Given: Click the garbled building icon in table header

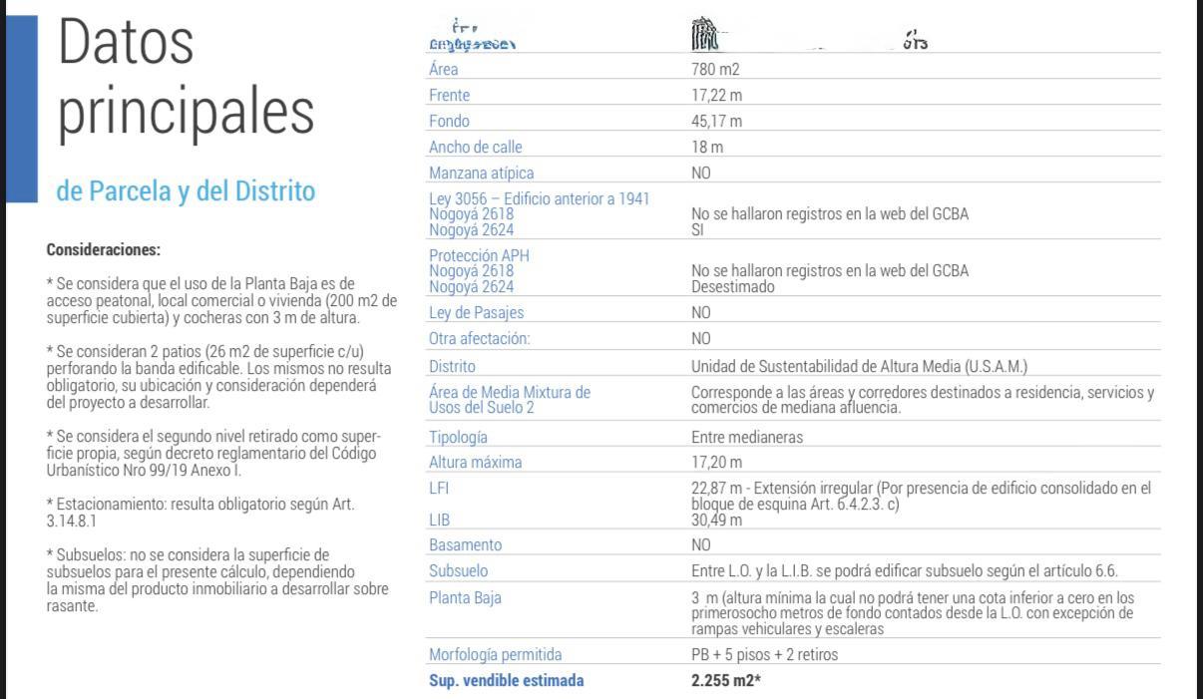Looking at the screenshot, I should [705, 35].
